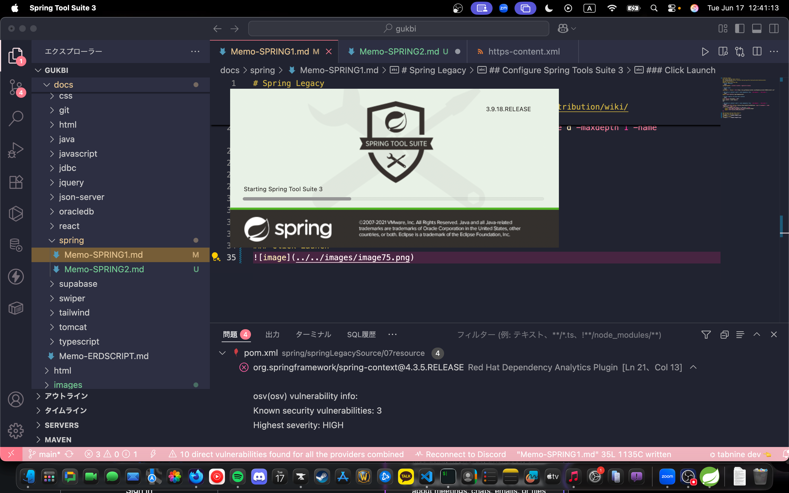Open the Extensions view

(x=16, y=182)
